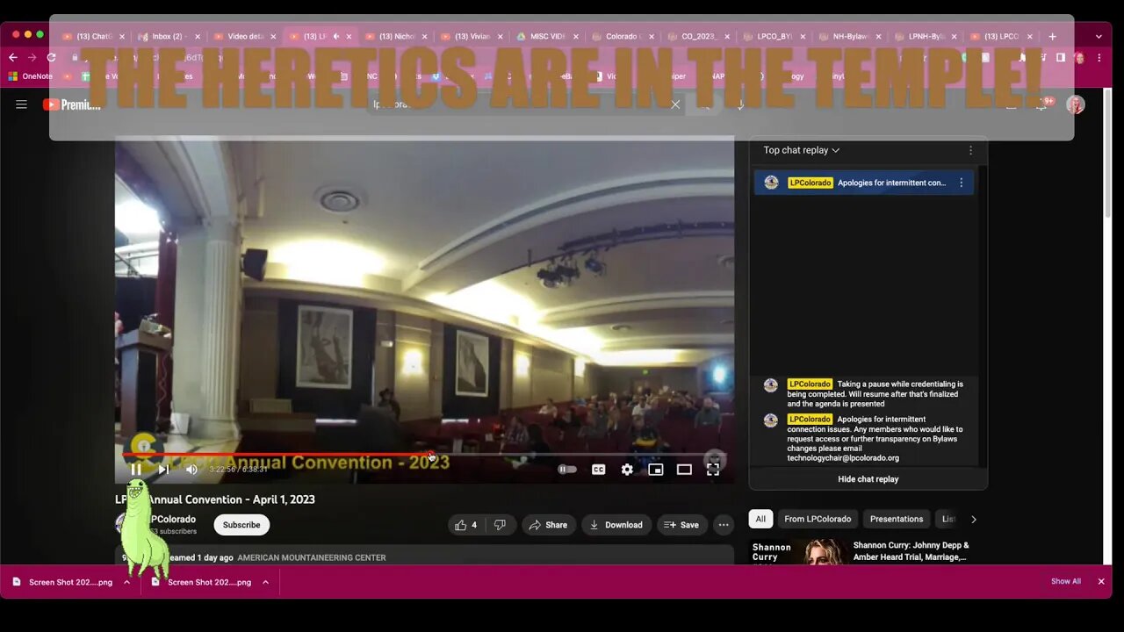The height and width of the screenshot is (632, 1124).
Task: Click pinned LPColorado chat message
Action: coord(864,183)
